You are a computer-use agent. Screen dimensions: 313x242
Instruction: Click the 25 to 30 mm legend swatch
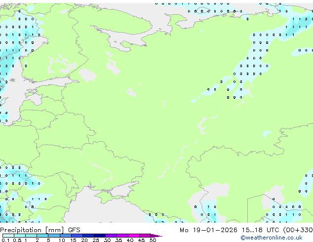(x=99, y=236)
